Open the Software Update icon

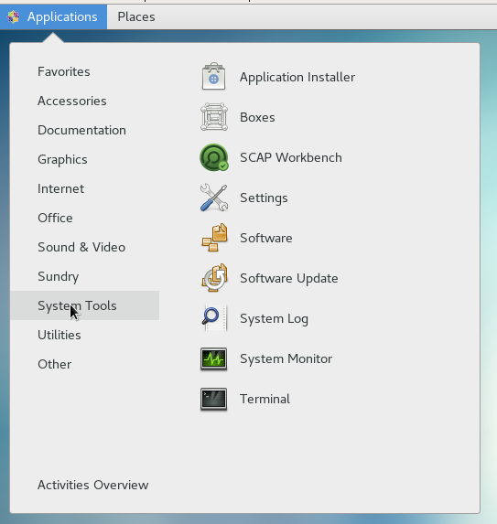pos(214,278)
